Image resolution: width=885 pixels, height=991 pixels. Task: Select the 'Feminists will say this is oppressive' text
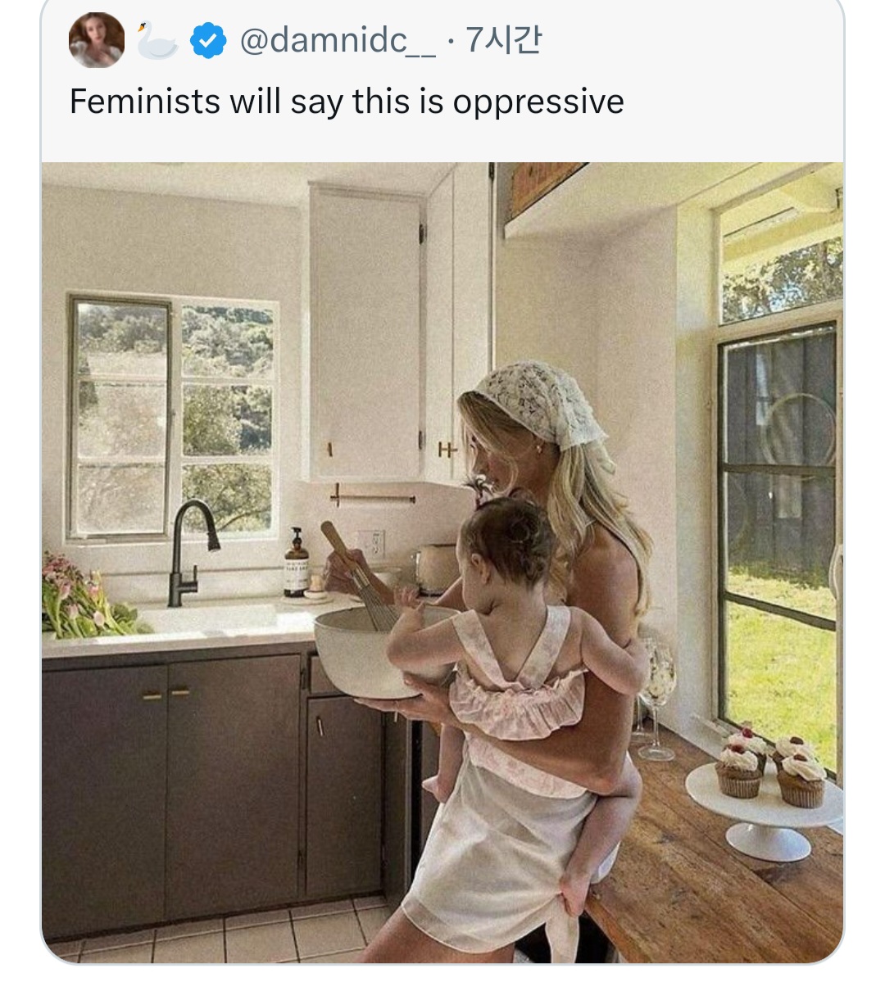[x=347, y=102]
